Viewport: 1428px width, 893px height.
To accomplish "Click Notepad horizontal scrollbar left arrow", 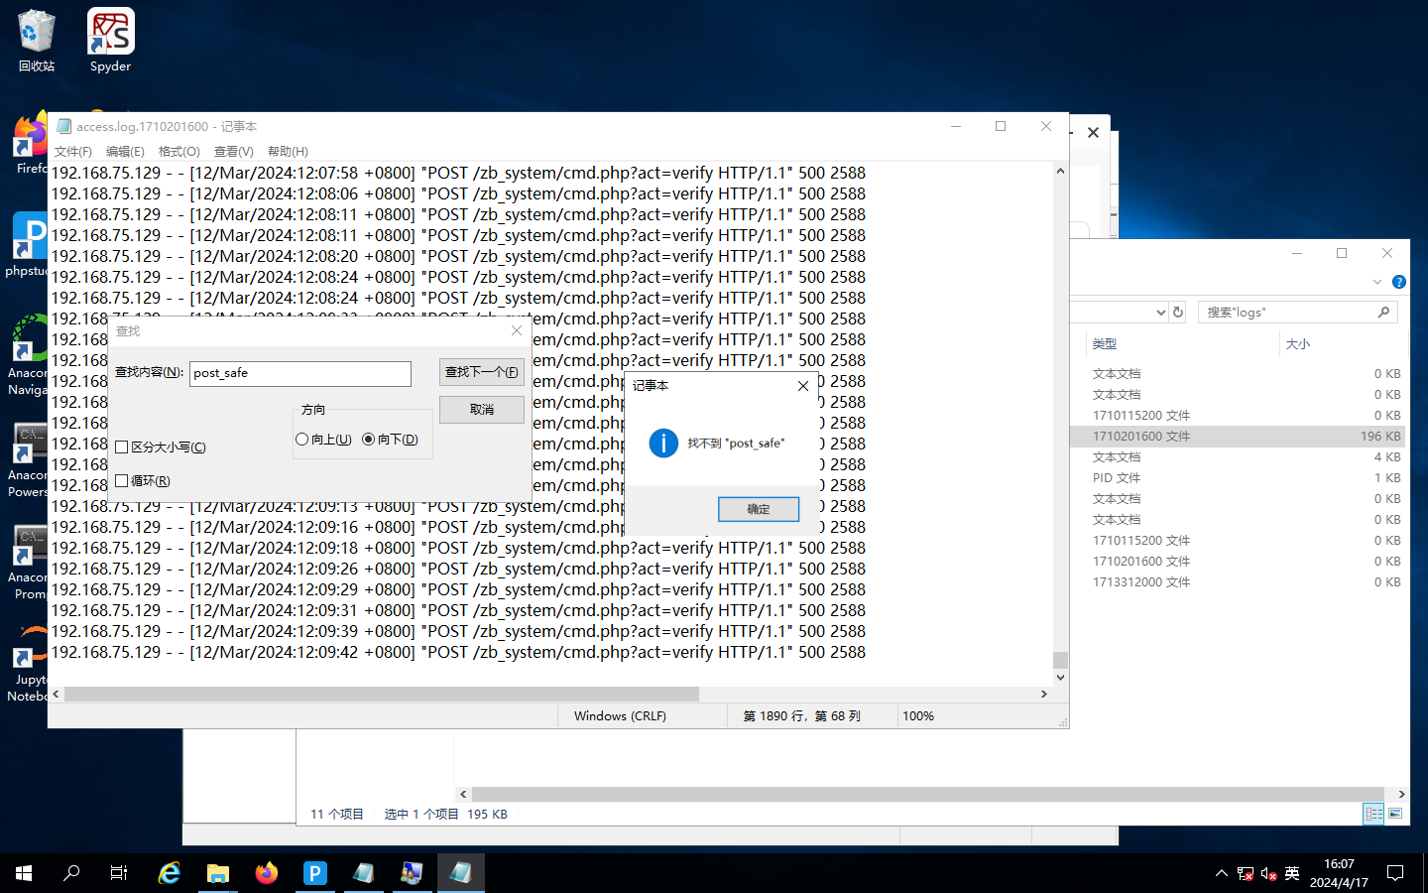I will 56,695.
